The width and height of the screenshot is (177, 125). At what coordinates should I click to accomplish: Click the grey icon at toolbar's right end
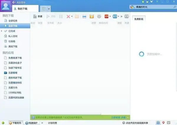click(127, 16)
